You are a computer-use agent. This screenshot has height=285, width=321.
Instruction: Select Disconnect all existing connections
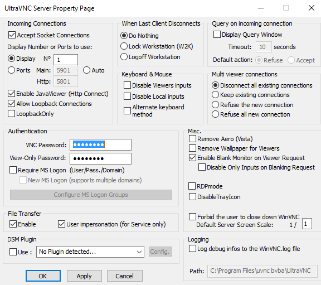coord(215,85)
